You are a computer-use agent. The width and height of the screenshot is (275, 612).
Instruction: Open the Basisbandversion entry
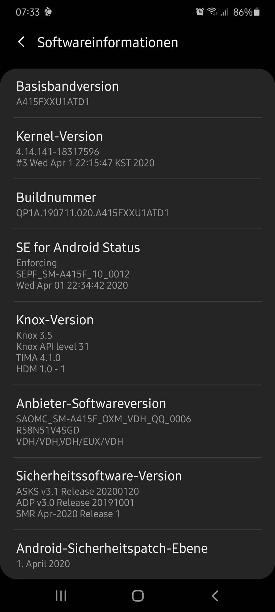pos(137,93)
